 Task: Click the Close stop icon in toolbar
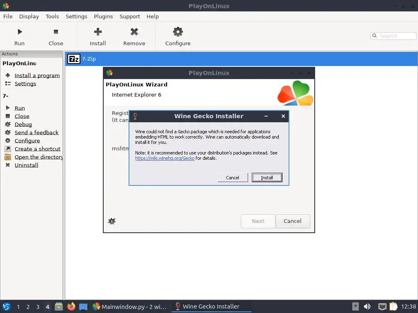[56, 32]
